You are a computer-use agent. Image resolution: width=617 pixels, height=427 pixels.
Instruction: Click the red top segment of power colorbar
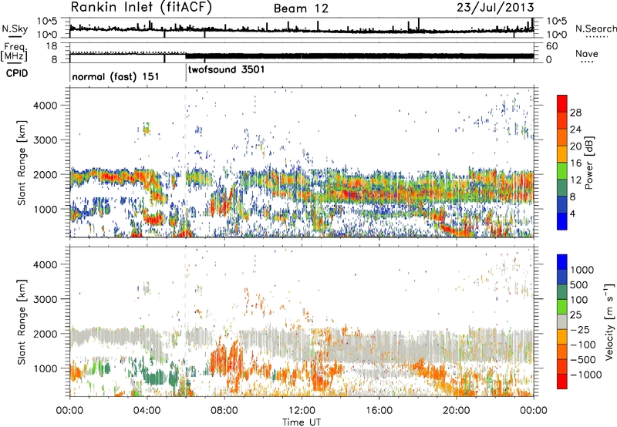pyautogui.click(x=562, y=103)
